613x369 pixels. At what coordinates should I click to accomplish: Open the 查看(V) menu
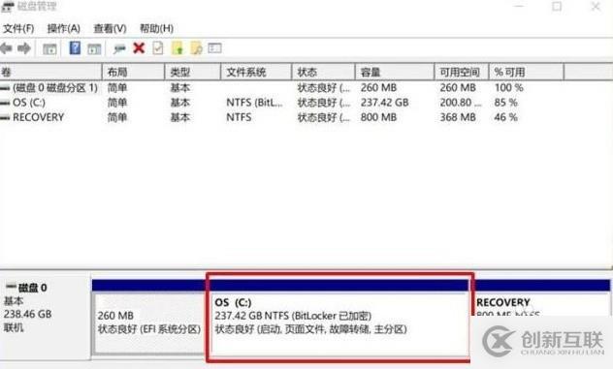tap(110, 28)
